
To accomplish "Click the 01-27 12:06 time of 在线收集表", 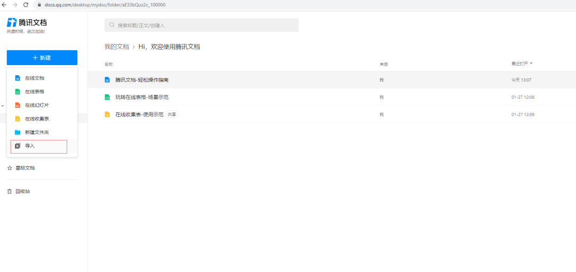I will (523, 114).
